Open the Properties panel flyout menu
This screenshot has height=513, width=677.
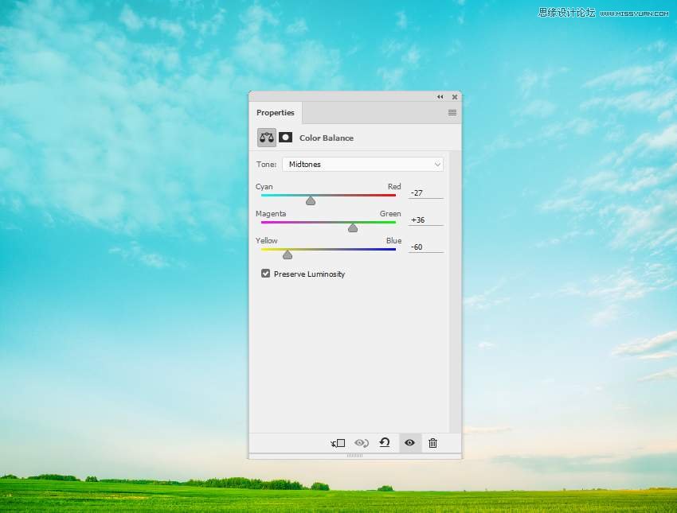(452, 113)
